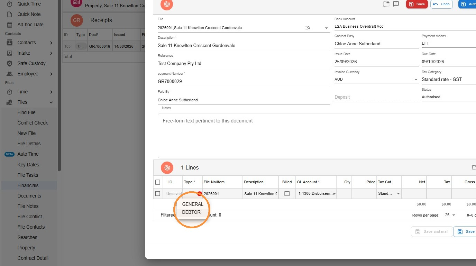Toggle the Billed checkbox for line 2026001

tap(287, 194)
